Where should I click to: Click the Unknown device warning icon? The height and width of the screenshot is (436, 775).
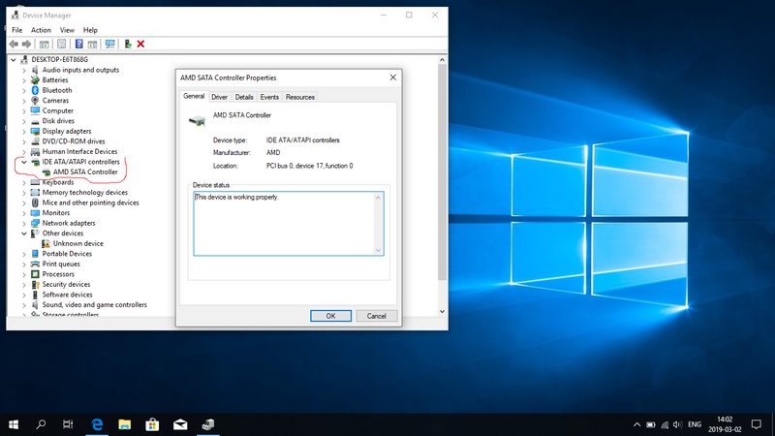tap(46, 243)
